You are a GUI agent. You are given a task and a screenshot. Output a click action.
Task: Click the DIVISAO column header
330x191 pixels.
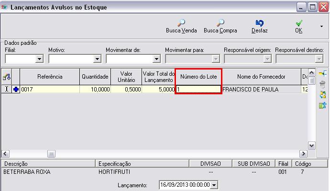(210, 164)
